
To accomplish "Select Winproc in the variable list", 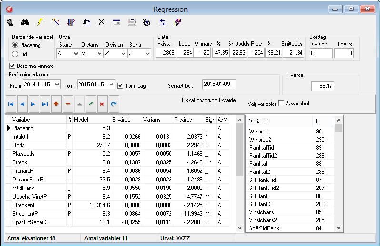I will (x=291, y=132).
